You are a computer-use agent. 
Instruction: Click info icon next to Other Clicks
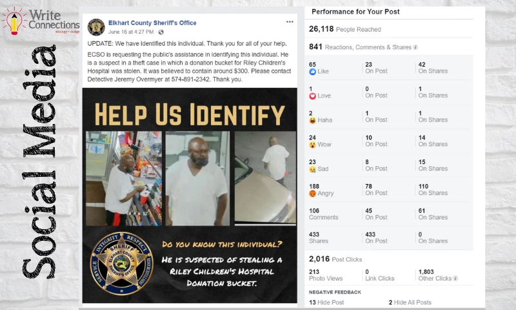pos(455,278)
